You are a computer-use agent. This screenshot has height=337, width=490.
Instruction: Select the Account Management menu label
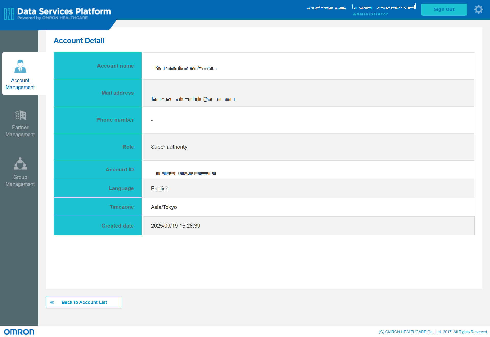tap(20, 84)
